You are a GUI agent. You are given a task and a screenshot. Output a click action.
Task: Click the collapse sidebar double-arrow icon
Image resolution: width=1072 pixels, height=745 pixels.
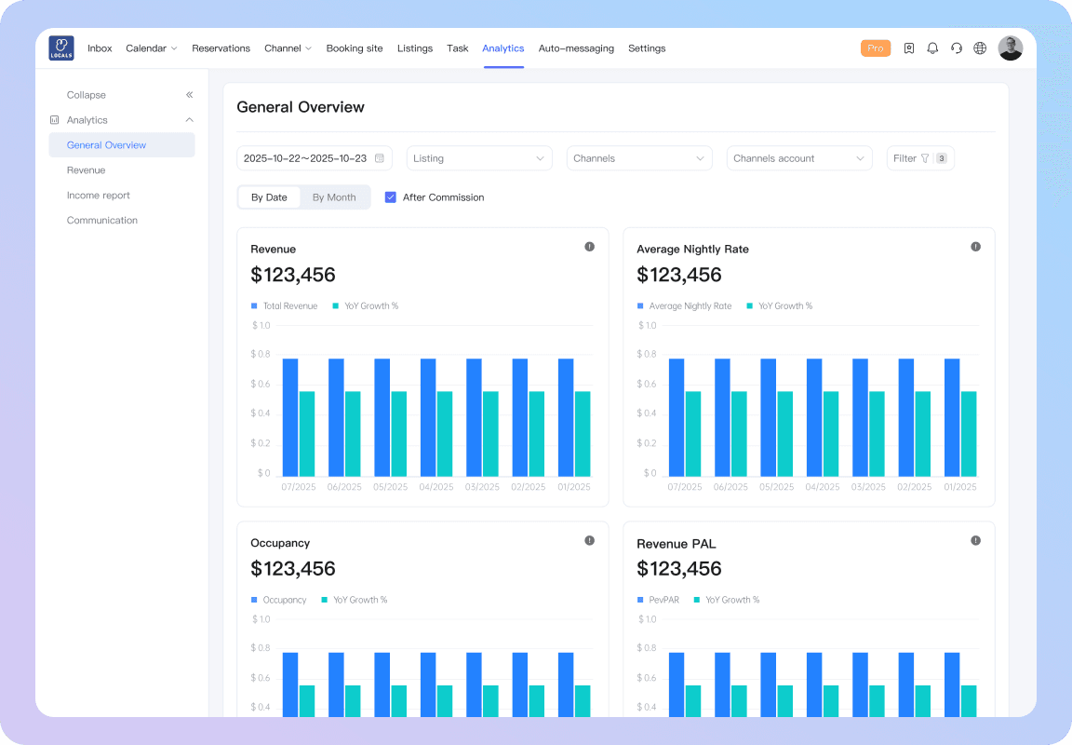coord(190,94)
